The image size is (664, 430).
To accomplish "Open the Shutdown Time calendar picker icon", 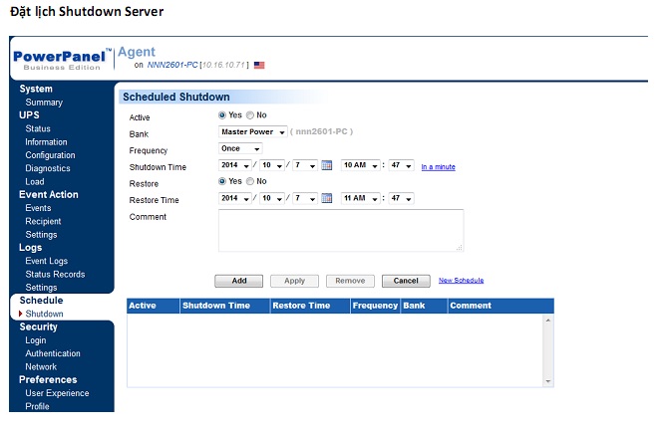I will [326, 166].
